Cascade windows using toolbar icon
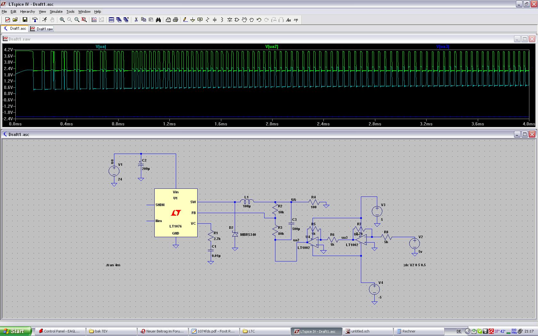Image resolution: width=538 pixels, height=336 pixels. pyautogui.click(x=119, y=20)
